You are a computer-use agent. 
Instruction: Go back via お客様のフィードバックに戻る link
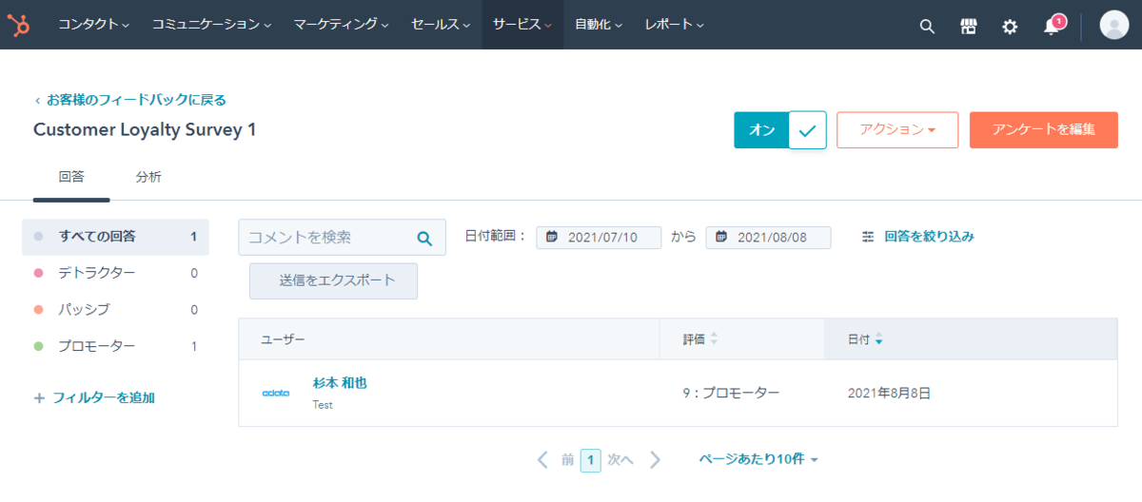pos(135,100)
